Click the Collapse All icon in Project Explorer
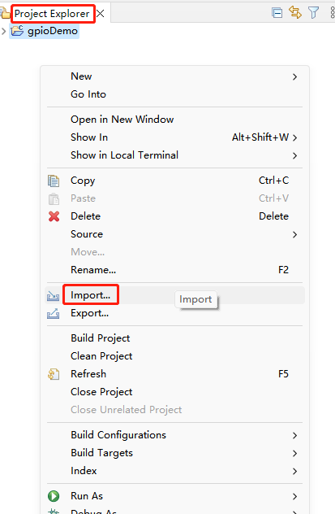The height and width of the screenshot is (514, 335). 277,13
